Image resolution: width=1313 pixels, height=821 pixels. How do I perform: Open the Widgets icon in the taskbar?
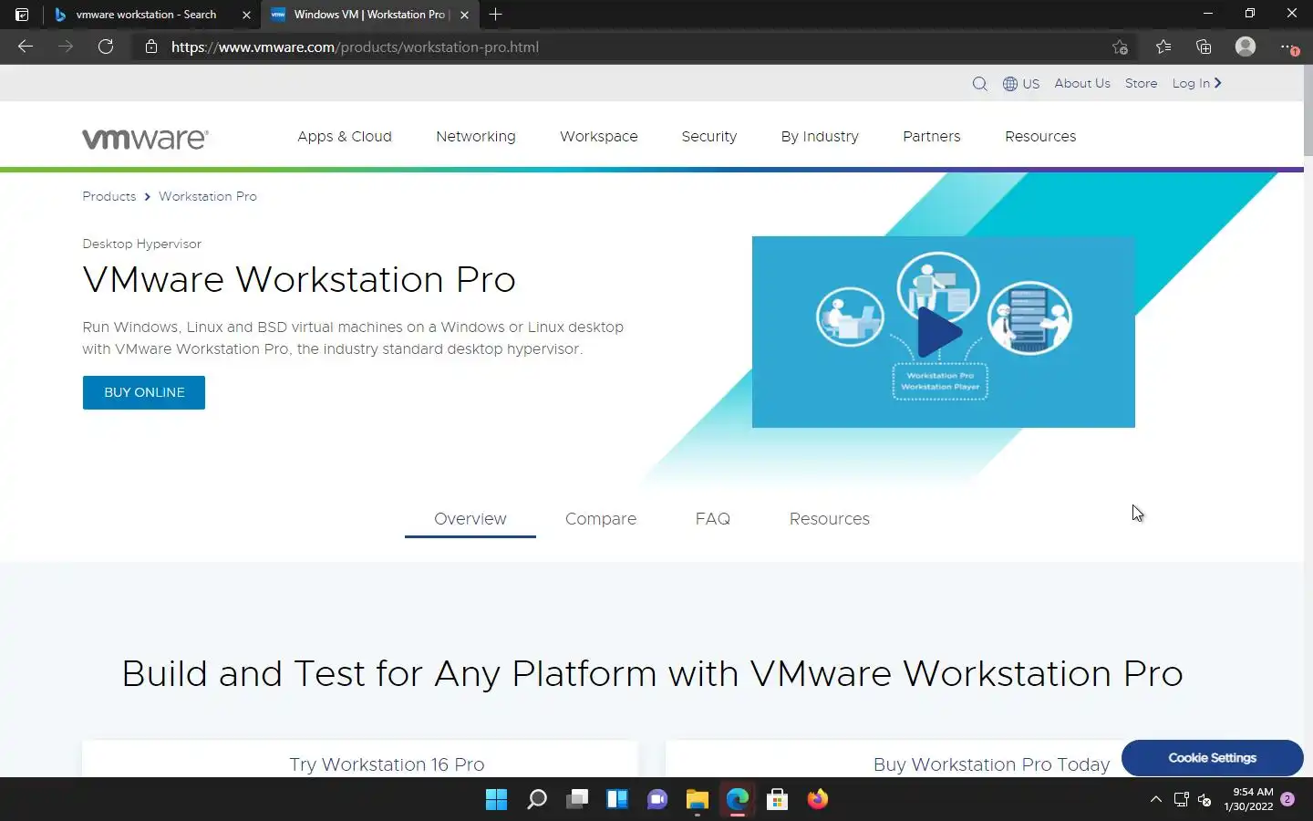(x=617, y=800)
